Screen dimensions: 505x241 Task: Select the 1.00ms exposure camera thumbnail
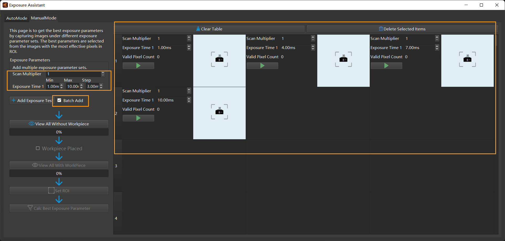tap(219, 61)
